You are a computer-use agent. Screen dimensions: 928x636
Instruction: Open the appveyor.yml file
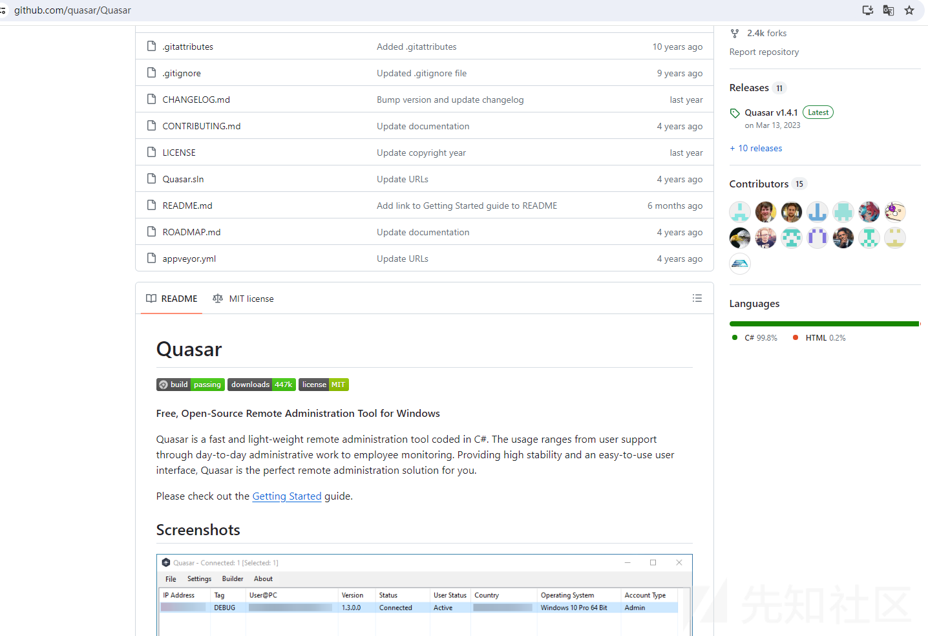tap(189, 259)
